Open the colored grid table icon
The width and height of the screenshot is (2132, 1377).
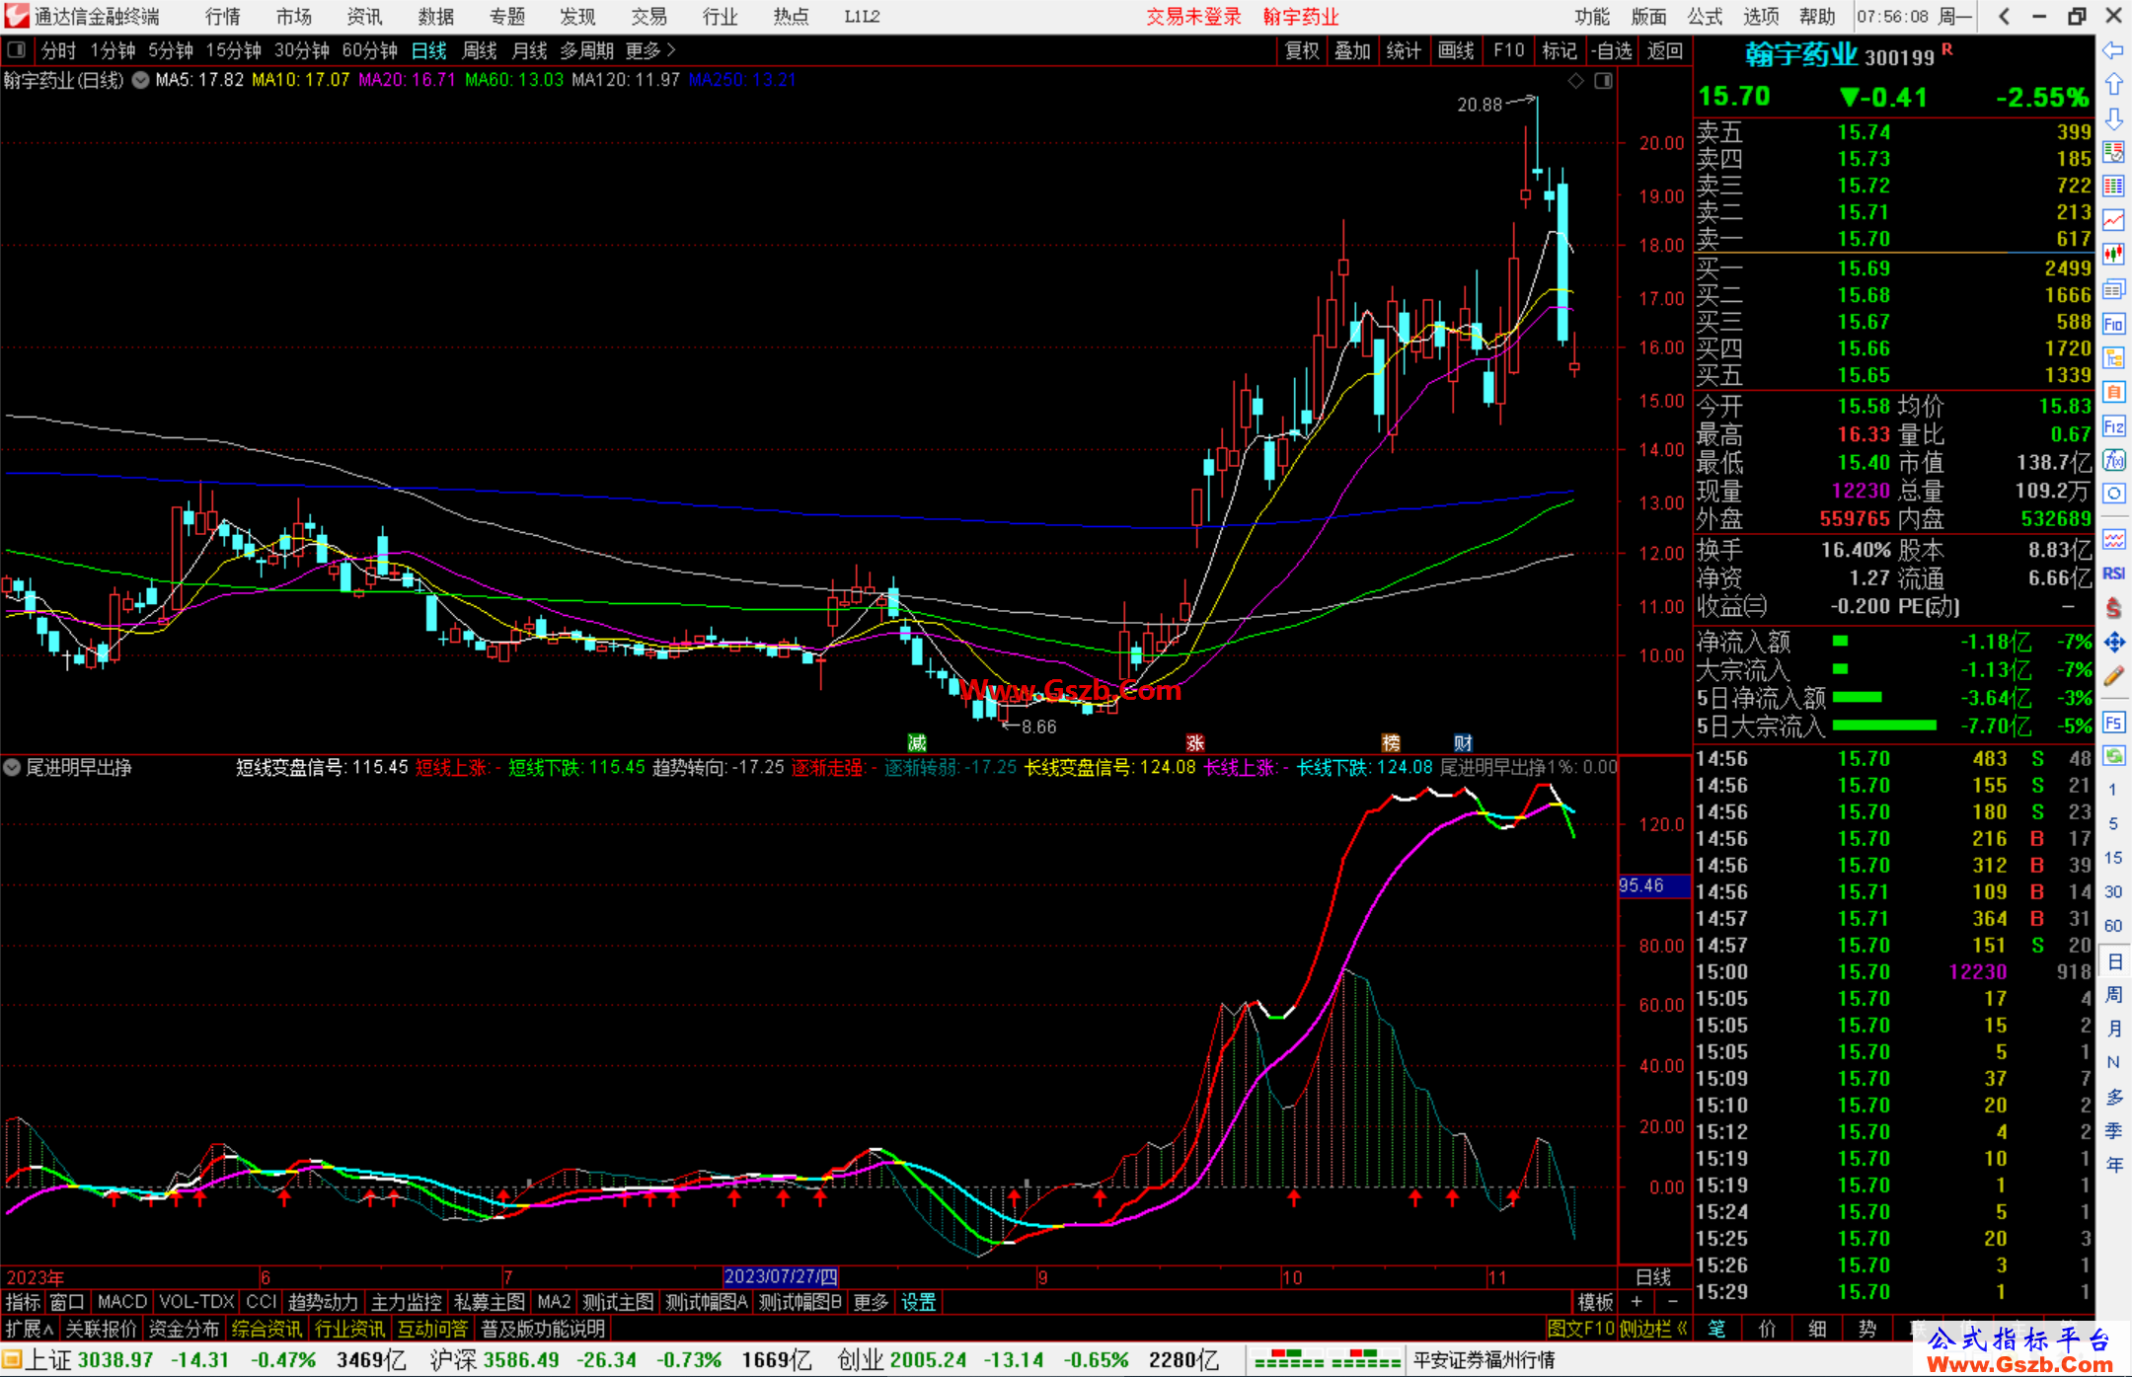click(x=2113, y=187)
